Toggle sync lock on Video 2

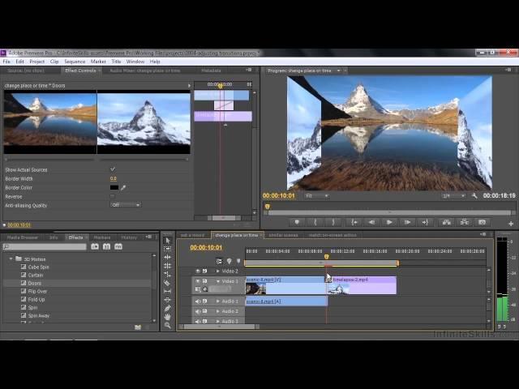click(205, 271)
